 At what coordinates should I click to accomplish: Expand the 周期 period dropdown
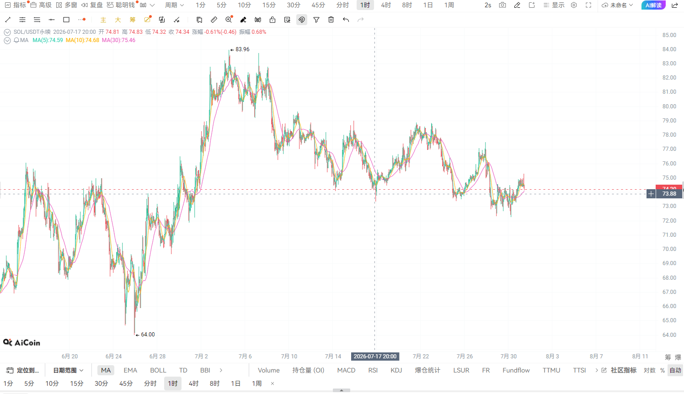point(175,5)
